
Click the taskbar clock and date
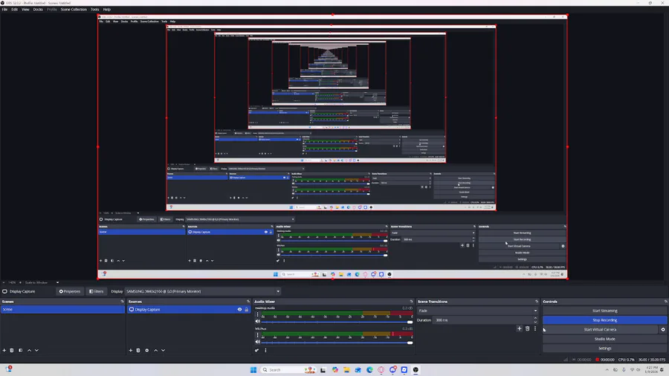[x=652, y=369]
